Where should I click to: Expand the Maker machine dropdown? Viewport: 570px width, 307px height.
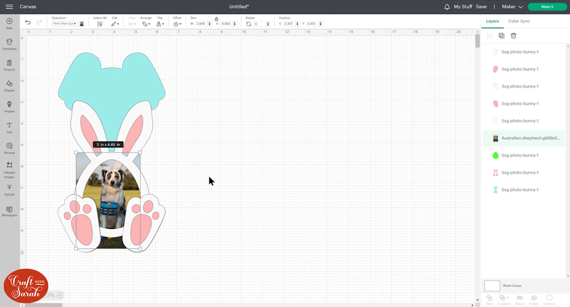512,7
